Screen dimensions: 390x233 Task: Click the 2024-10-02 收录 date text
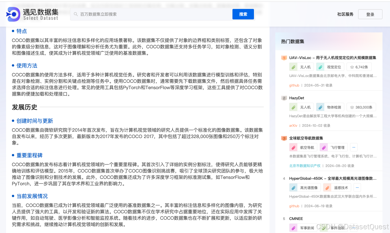pos(316,126)
